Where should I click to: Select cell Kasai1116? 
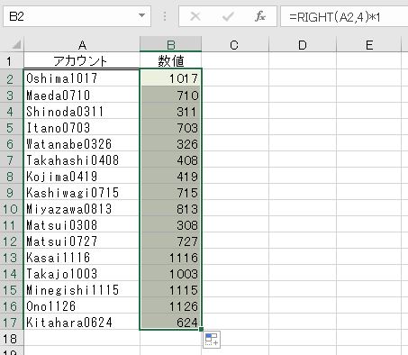82,257
